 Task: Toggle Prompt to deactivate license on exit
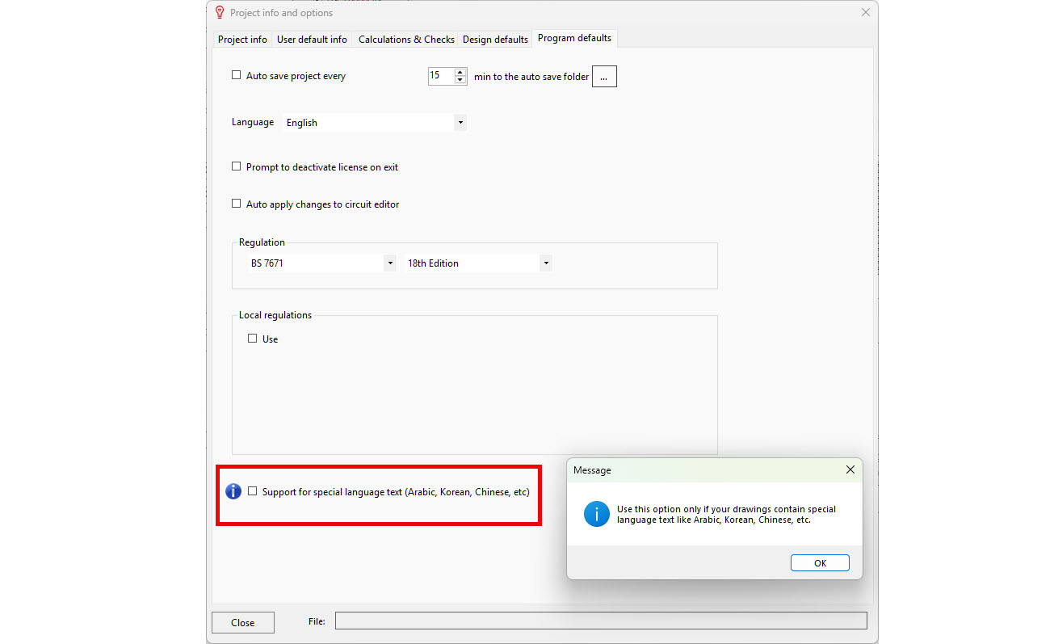point(237,166)
